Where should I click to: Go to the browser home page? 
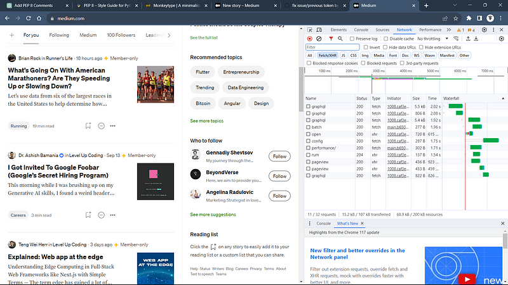39,18
